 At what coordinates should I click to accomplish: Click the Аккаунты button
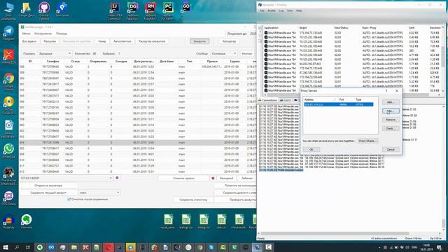[199, 41]
